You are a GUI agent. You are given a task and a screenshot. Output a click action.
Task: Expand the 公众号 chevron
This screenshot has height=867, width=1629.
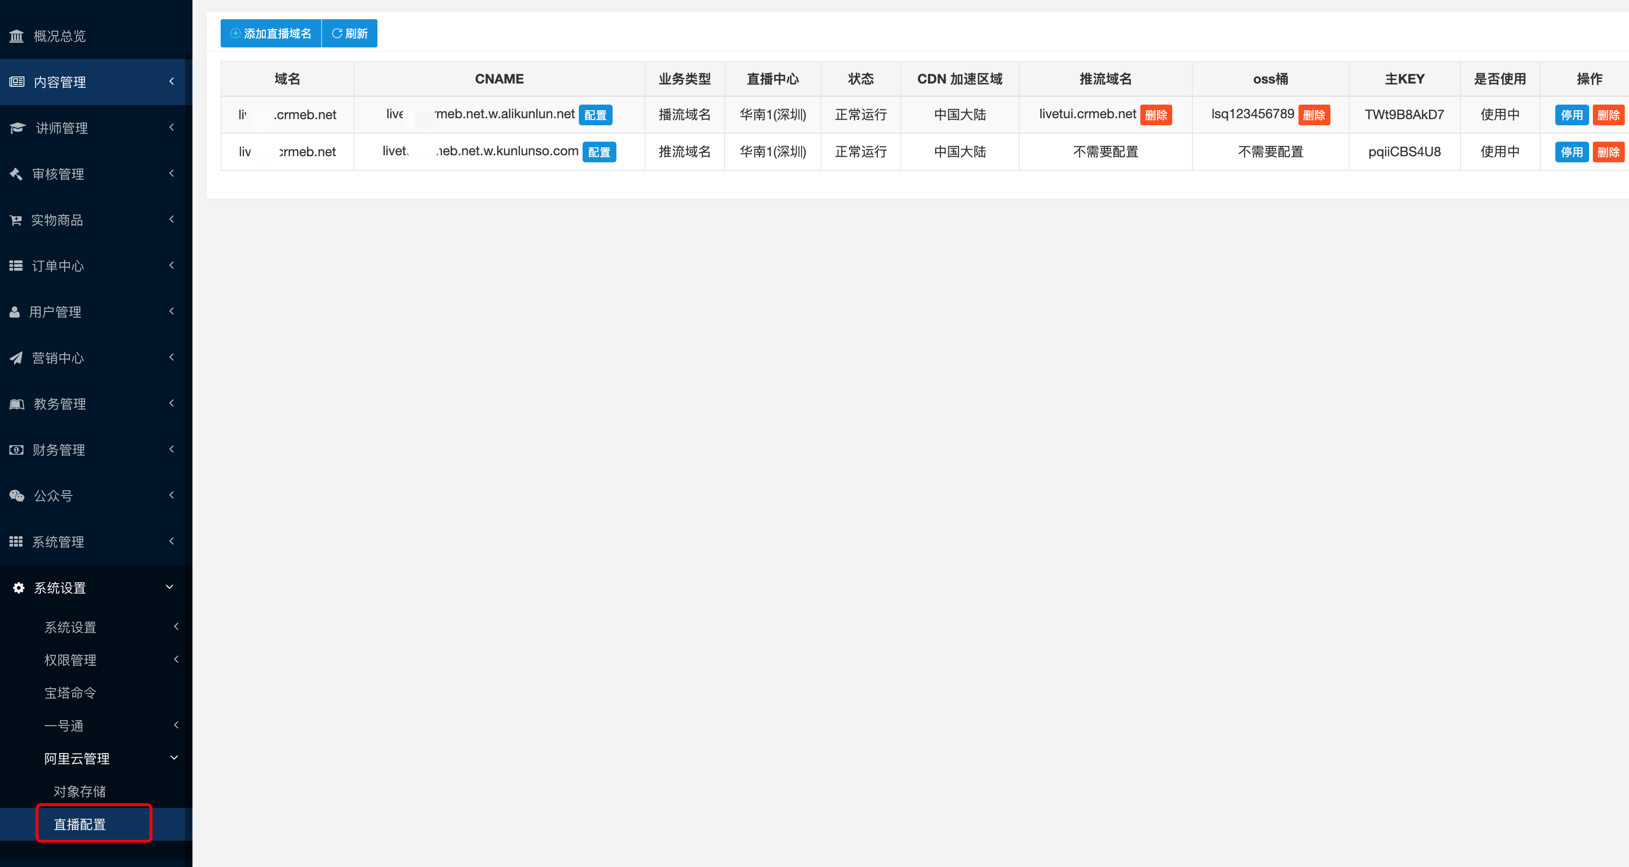tap(171, 495)
